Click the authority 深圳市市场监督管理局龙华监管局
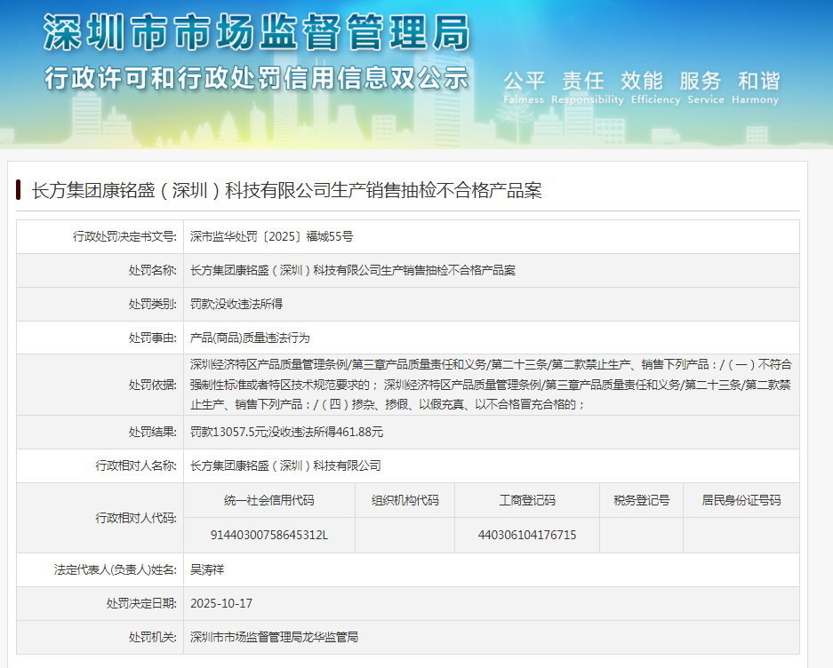Image resolution: width=833 pixels, height=668 pixels. (274, 637)
